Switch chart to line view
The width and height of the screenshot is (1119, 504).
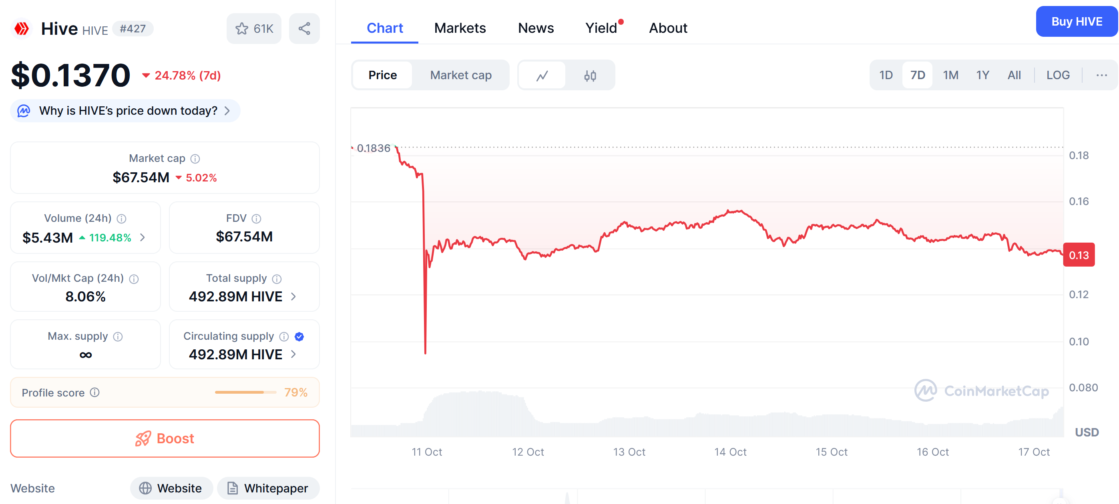[x=542, y=76]
